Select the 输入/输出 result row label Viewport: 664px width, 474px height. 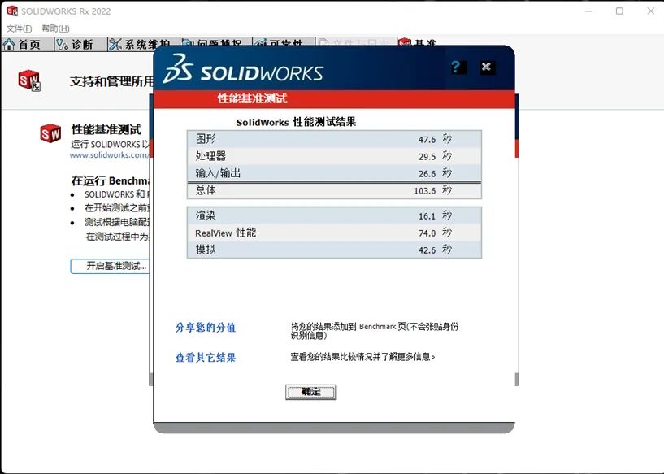coord(218,173)
